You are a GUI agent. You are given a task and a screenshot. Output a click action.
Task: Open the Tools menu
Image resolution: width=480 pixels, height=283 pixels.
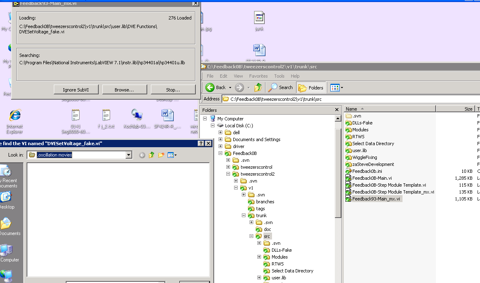(279, 76)
